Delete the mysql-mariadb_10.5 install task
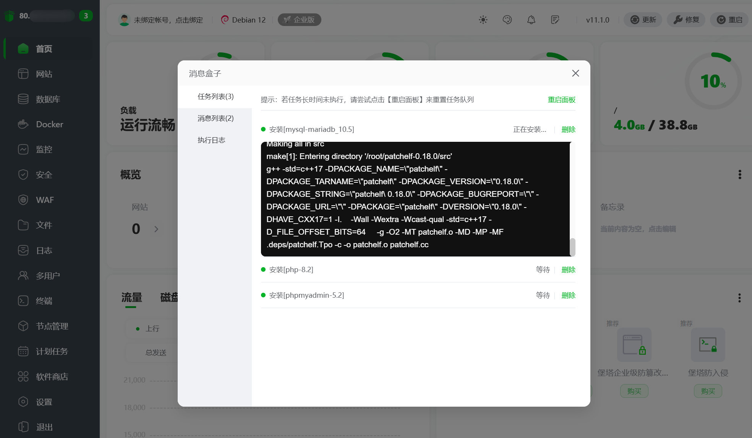The image size is (752, 438). pyautogui.click(x=568, y=130)
